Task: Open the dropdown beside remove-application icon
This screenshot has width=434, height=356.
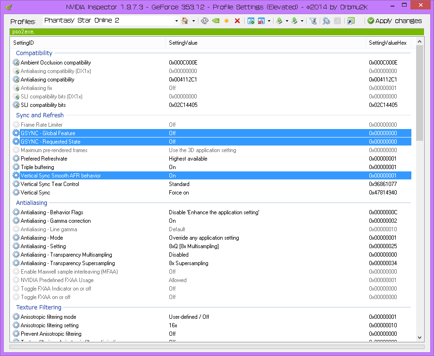Action: pyautogui.click(x=269, y=21)
